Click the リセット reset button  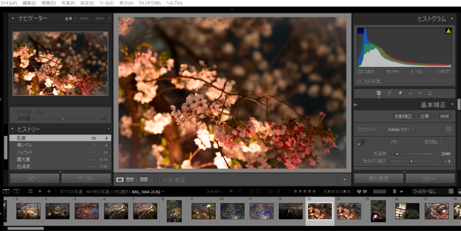coord(429,178)
